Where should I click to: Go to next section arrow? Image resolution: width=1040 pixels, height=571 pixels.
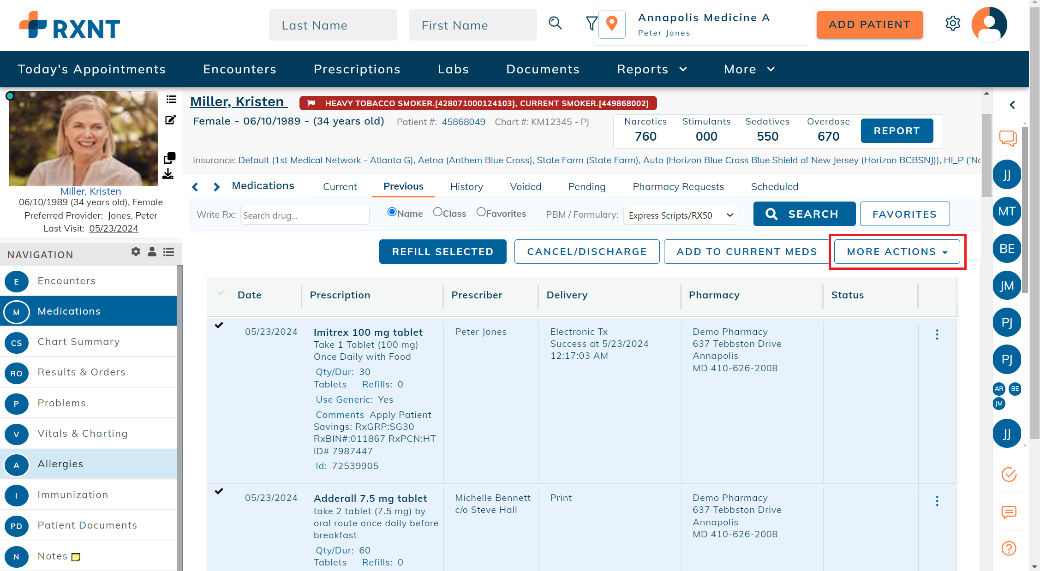(x=216, y=187)
